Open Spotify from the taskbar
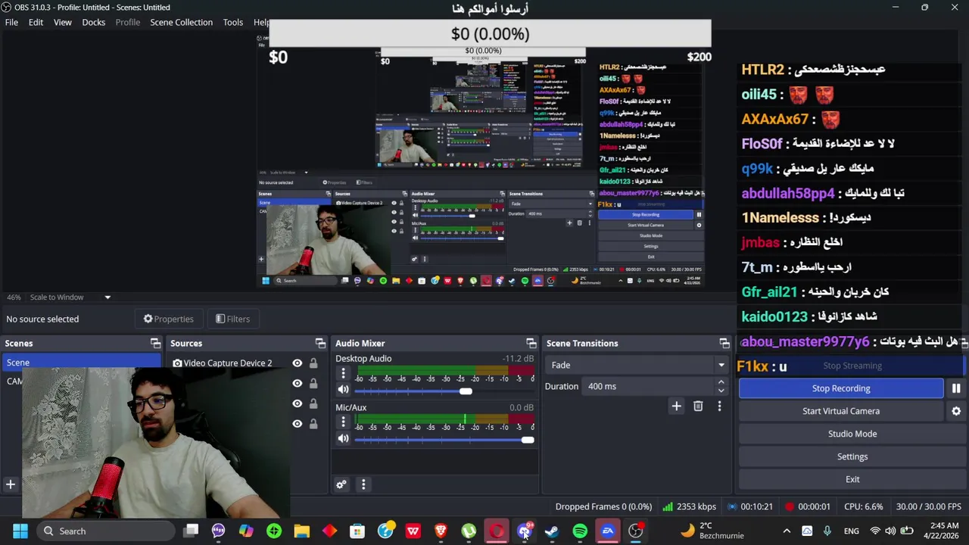 pyautogui.click(x=580, y=531)
